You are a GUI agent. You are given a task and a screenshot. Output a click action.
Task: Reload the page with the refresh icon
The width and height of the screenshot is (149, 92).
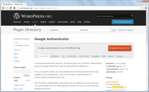[x=11, y=8]
